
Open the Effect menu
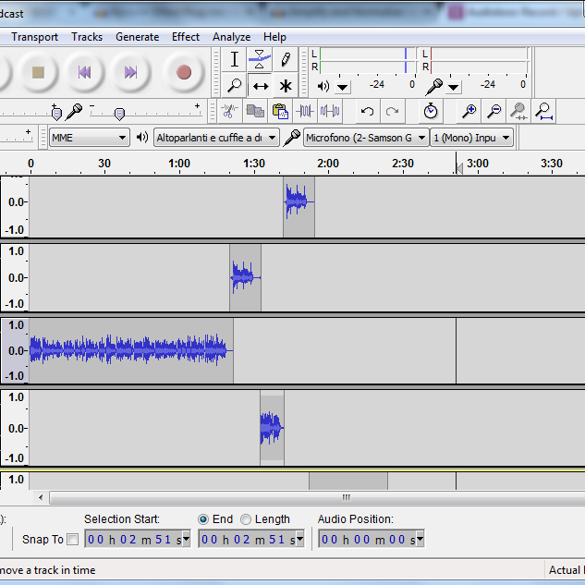tap(186, 37)
